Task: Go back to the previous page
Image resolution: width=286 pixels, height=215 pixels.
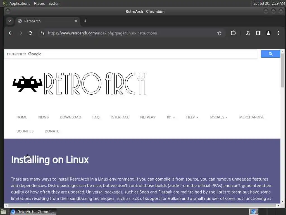Action: point(10,33)
